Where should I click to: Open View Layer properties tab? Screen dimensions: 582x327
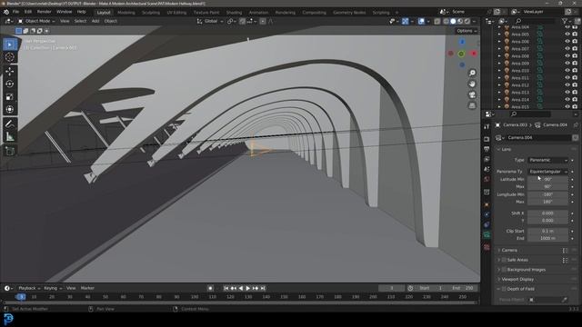point(487,159)
